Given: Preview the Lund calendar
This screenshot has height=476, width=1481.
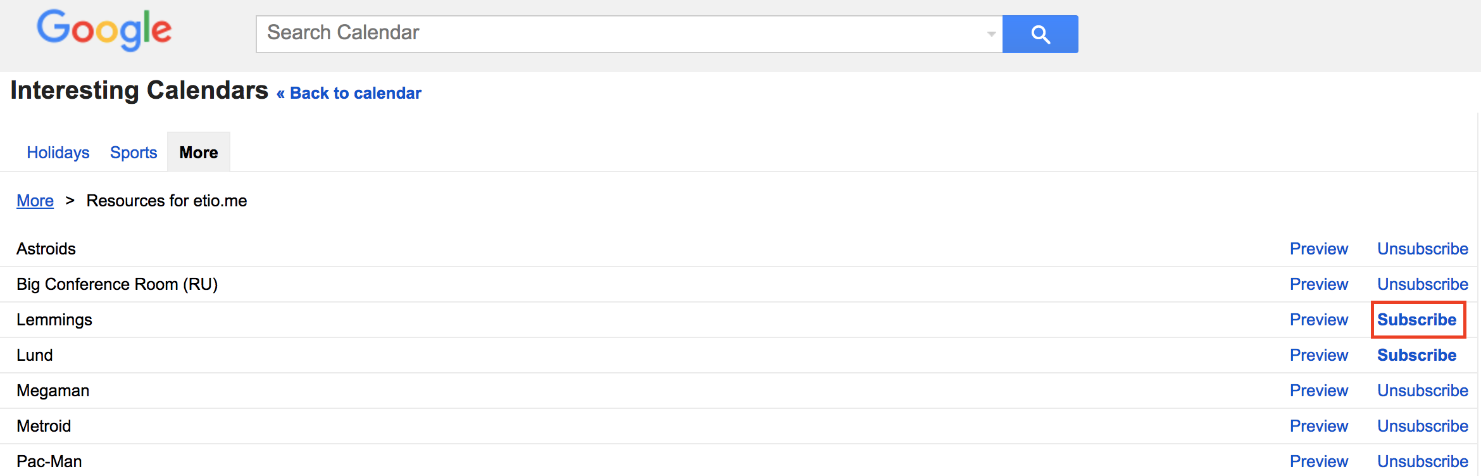Looking at the screenshot, I should tap(1319, 355).
